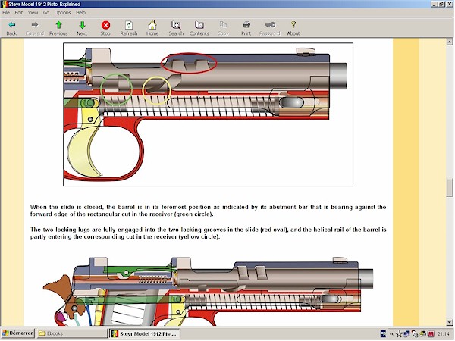Click the FR language indicator in the taskbar
Viewport: 455px width, 341px height.
tap(383, 334)
